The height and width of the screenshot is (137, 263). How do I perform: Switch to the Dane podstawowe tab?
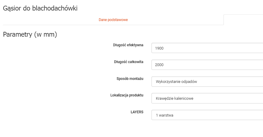(x=113, y=20)
